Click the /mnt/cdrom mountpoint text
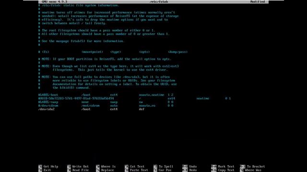This screenshot has height=172, width=307. [91, 106]
